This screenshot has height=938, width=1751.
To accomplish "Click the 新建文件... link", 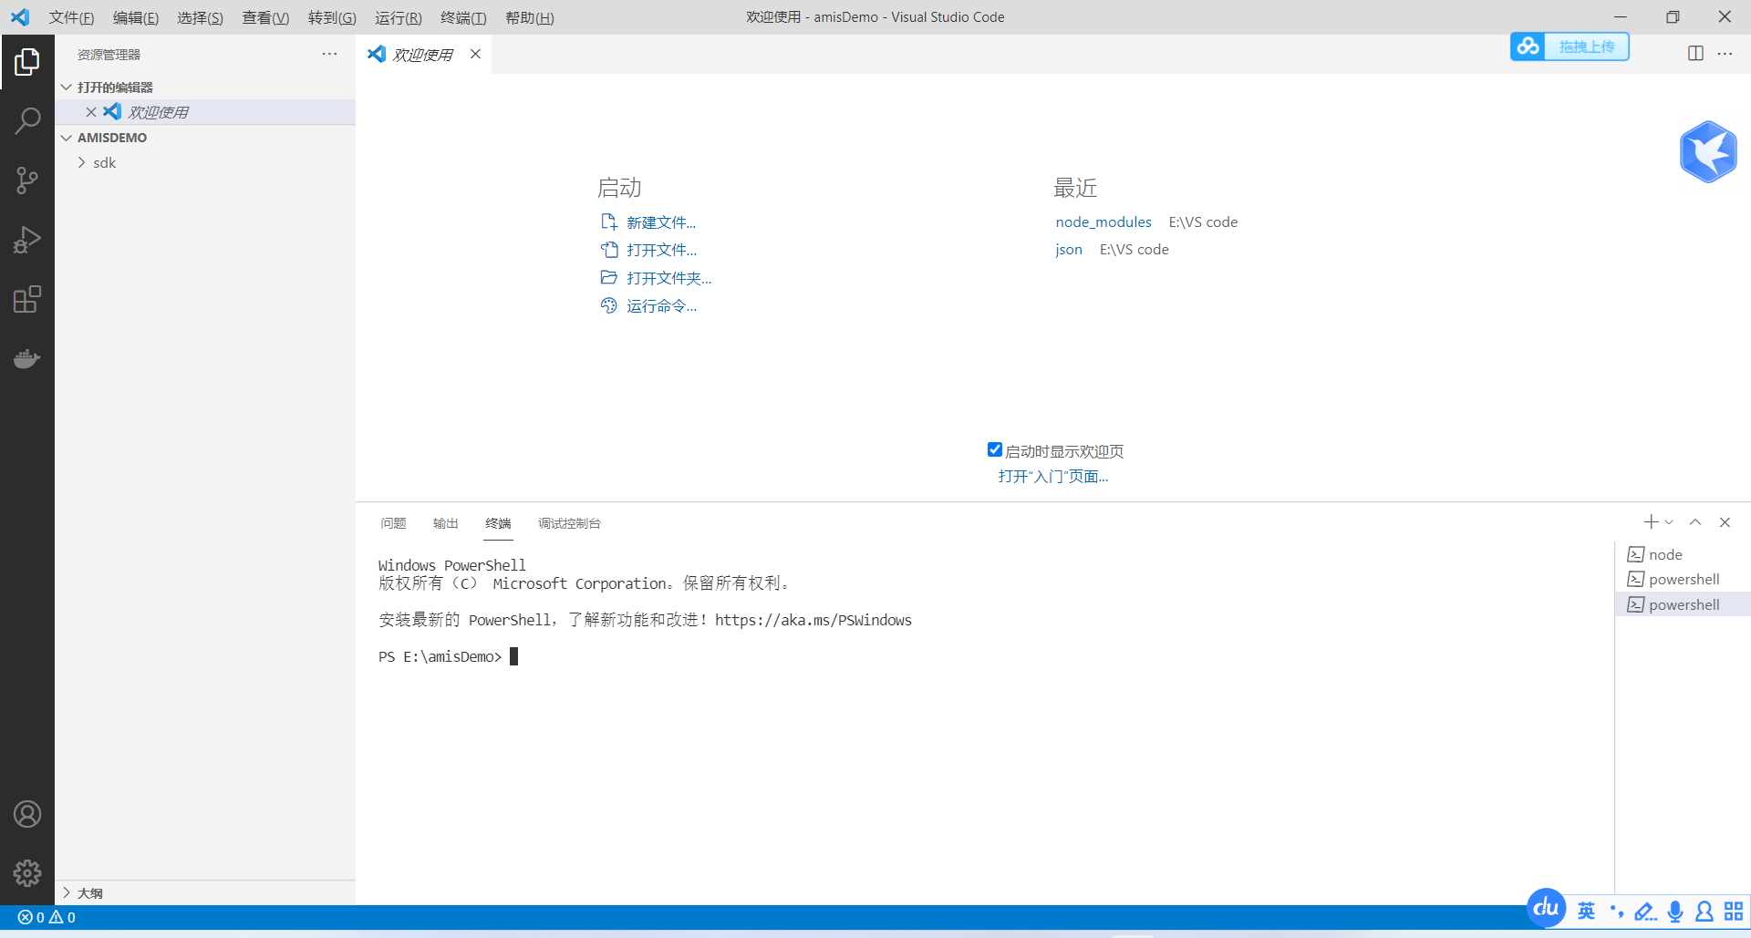I will tap(660, 222).
